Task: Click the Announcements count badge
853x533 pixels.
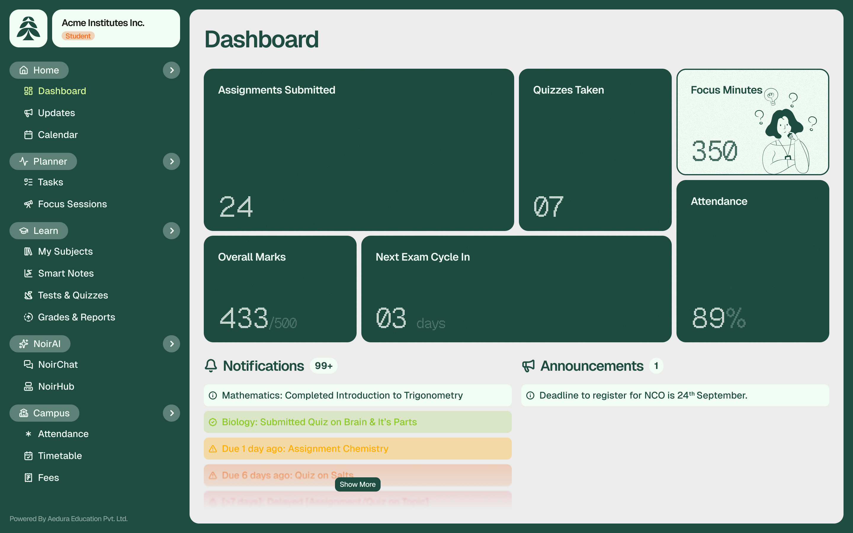Action: click(656, 366)
